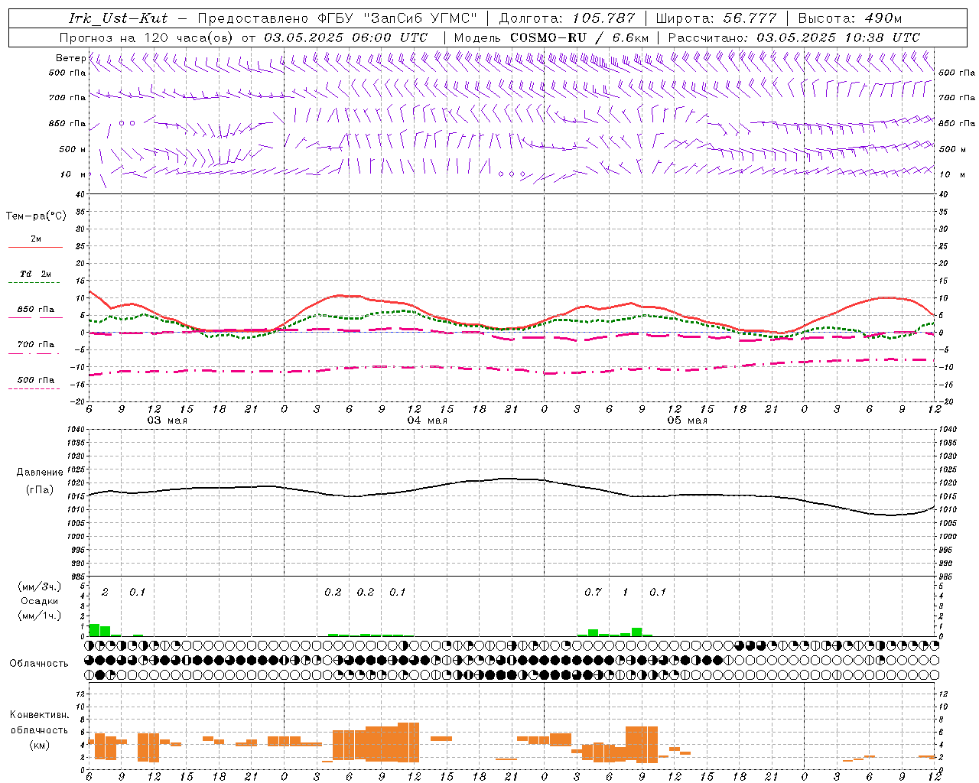Image resolution: width=979 pixels, height=783 pixels.
Task: Click the 850 гПа wind level label on right
Action: pos(957,123)
